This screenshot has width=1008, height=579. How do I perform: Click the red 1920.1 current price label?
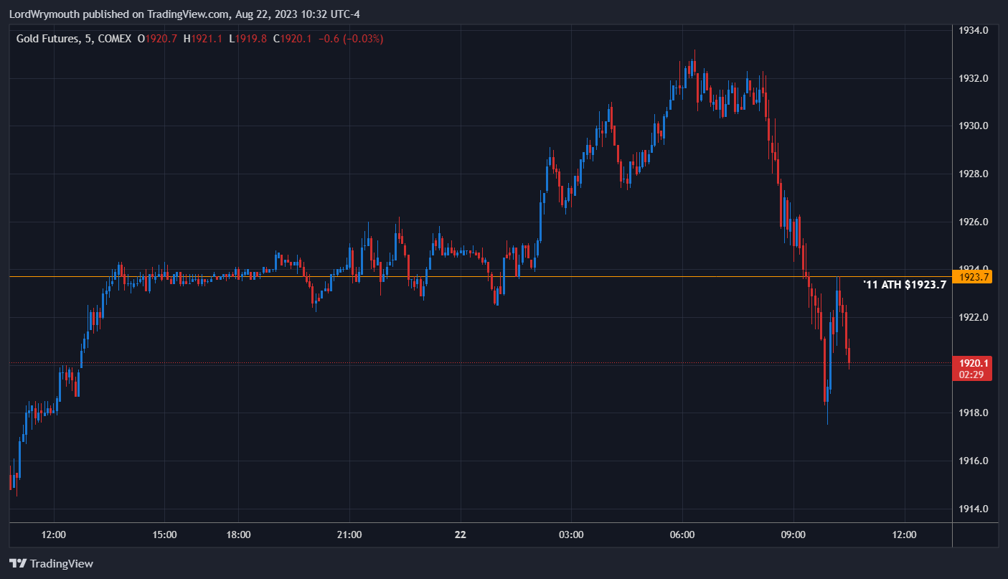pyautogui.click(x=974, y=363)
